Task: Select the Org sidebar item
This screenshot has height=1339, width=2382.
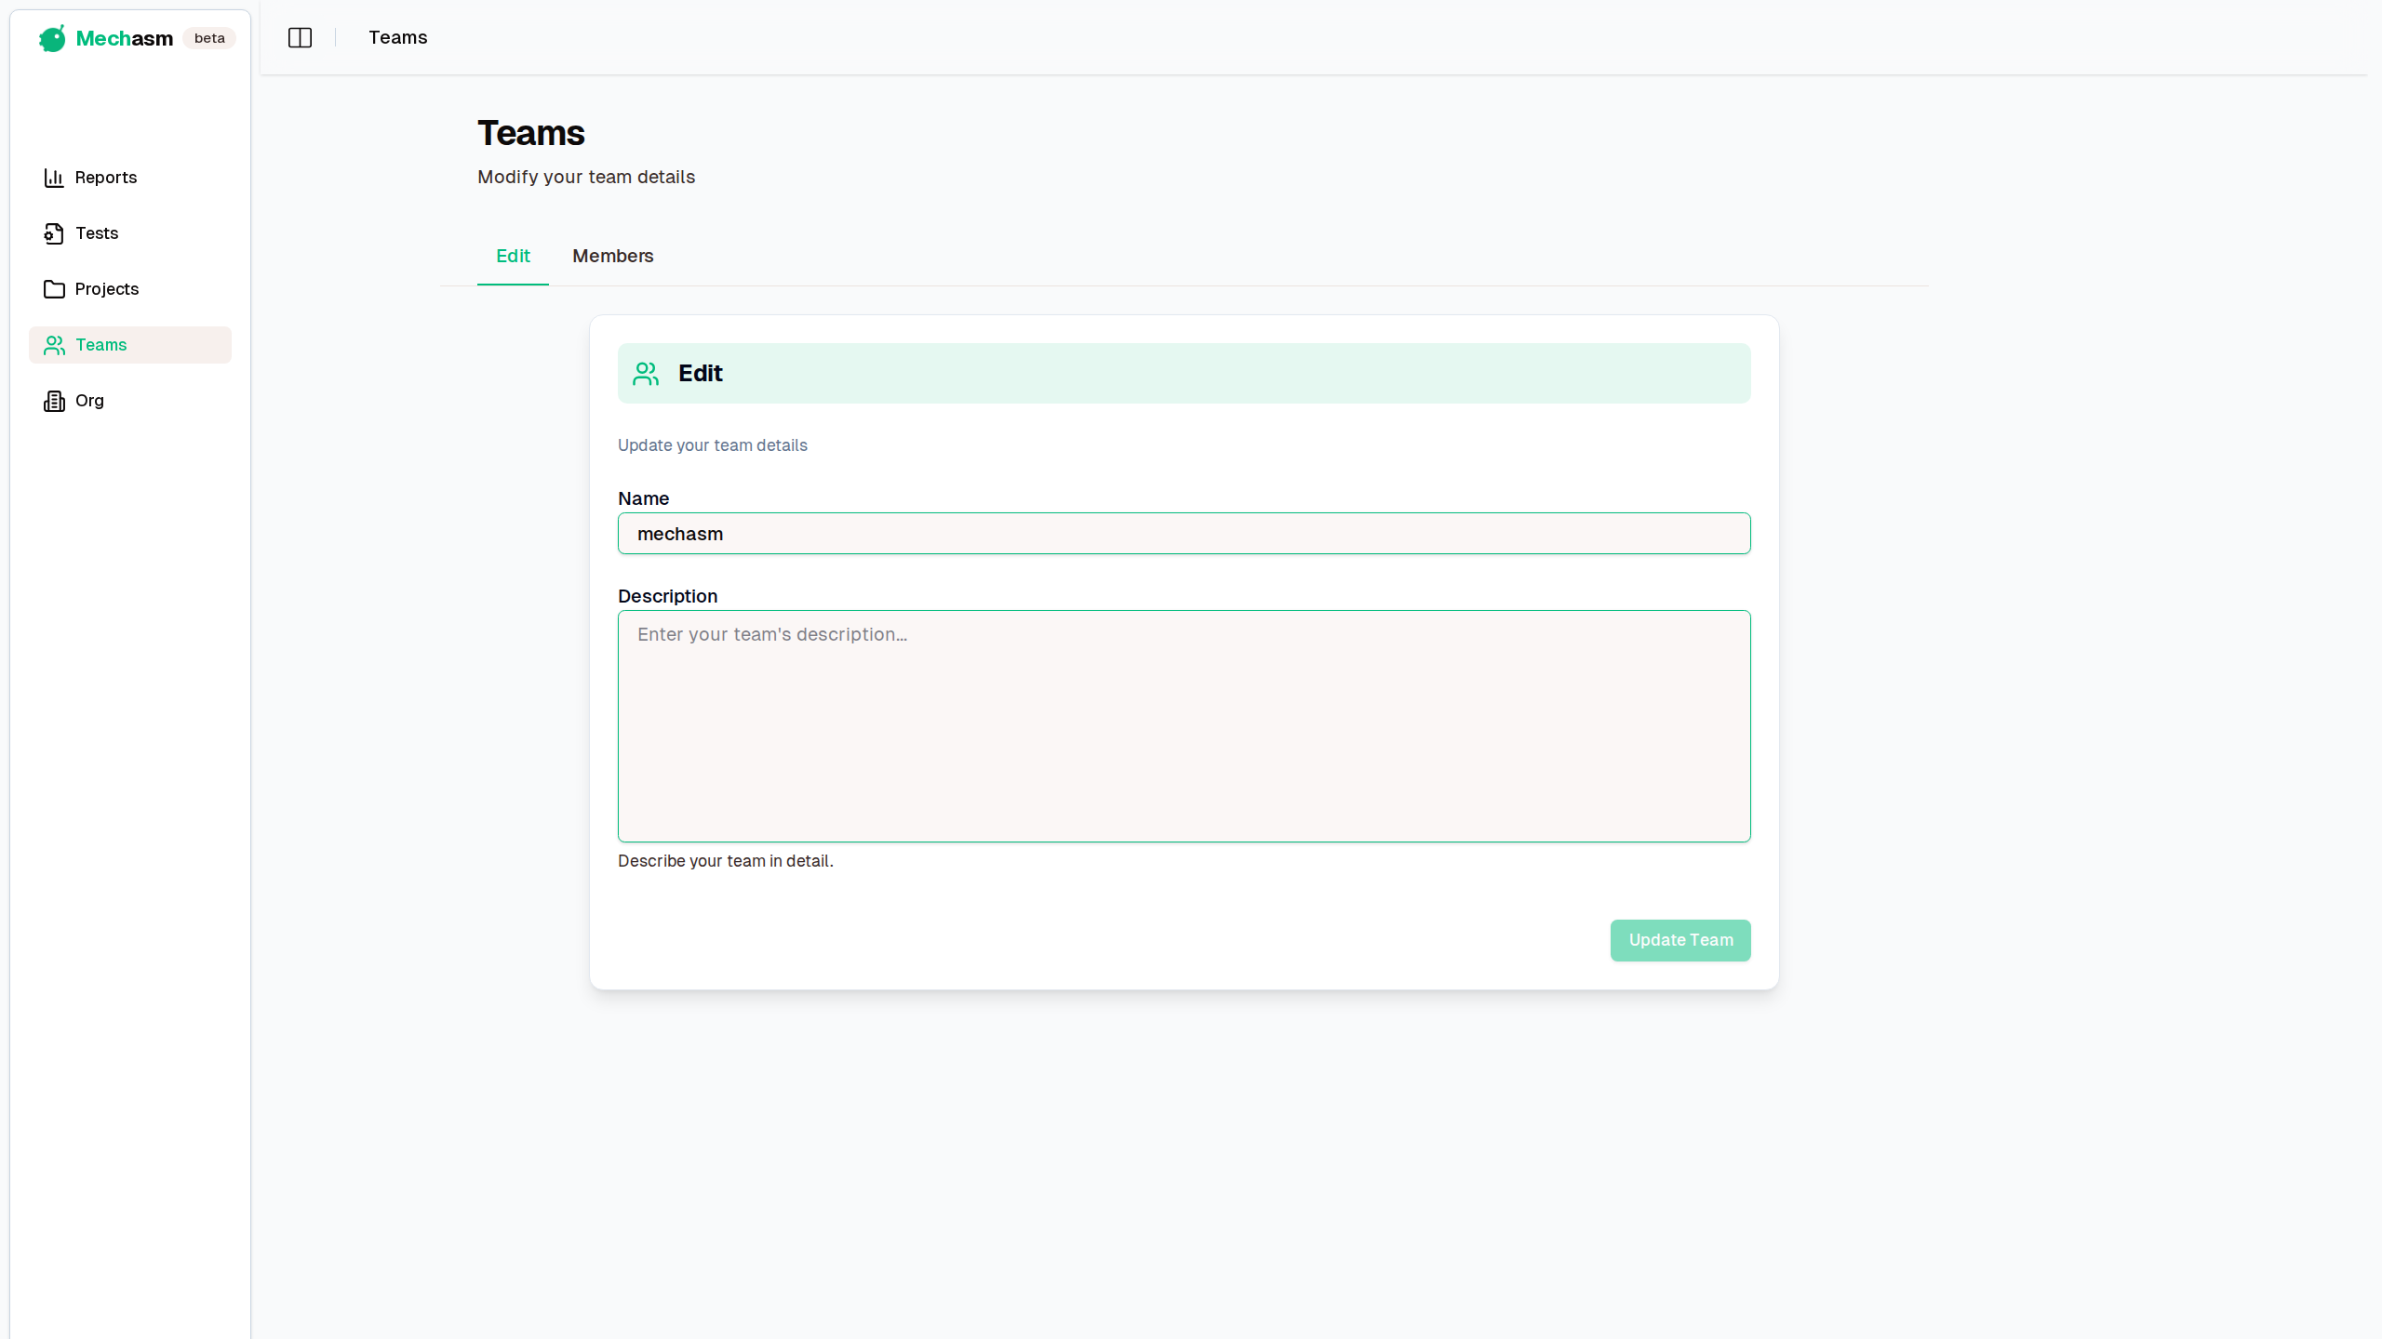Action: click(x=89, y=401)
